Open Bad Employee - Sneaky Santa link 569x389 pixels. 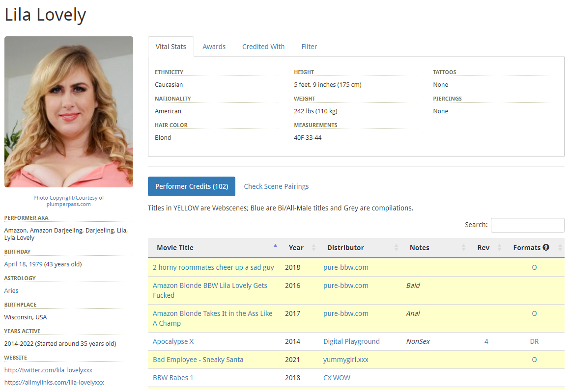coord(198,360)
